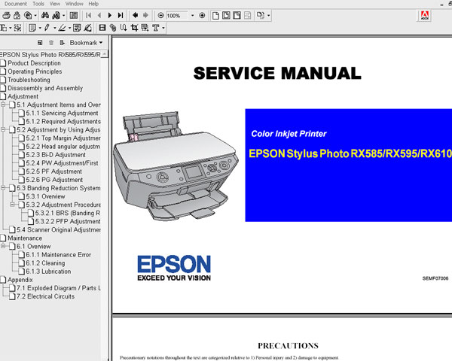The height and width of the screenshot is (361, 452).
Task: Open the Tools menu
Action: point(38,4)
